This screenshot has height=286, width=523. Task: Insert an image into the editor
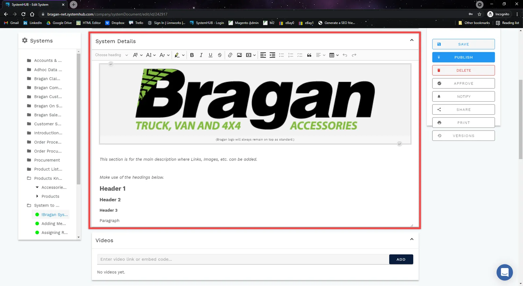[x=239, y=55]
